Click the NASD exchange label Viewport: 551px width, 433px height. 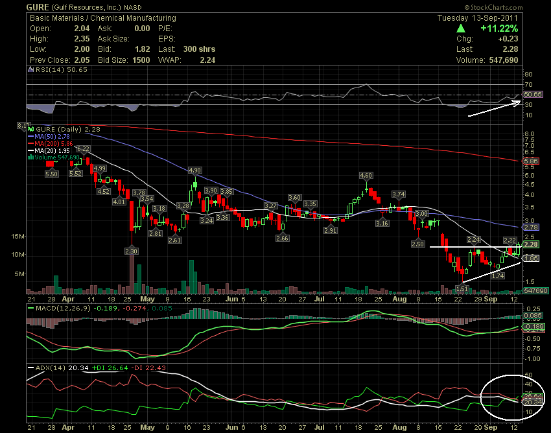point(132,7)
